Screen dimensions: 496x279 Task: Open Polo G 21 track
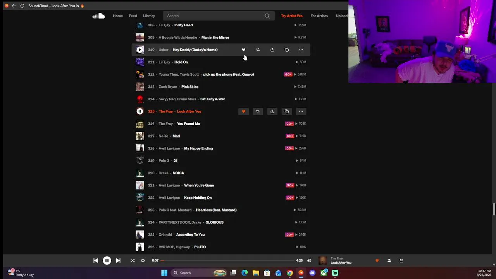click(x=175, y=161)
